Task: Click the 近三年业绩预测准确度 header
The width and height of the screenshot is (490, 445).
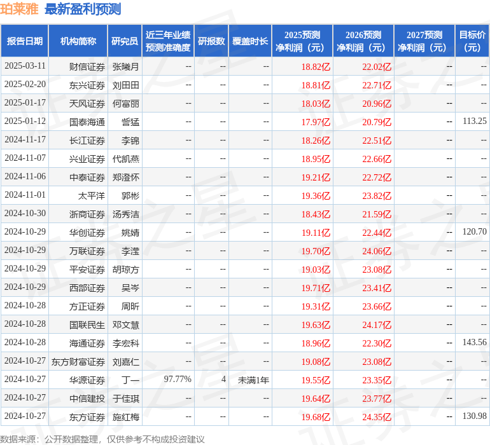Action: pyautogui.click(x=168, y=41)
